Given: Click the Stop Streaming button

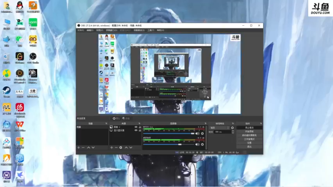Looking at the screenshot, I should tap(249, 128).
